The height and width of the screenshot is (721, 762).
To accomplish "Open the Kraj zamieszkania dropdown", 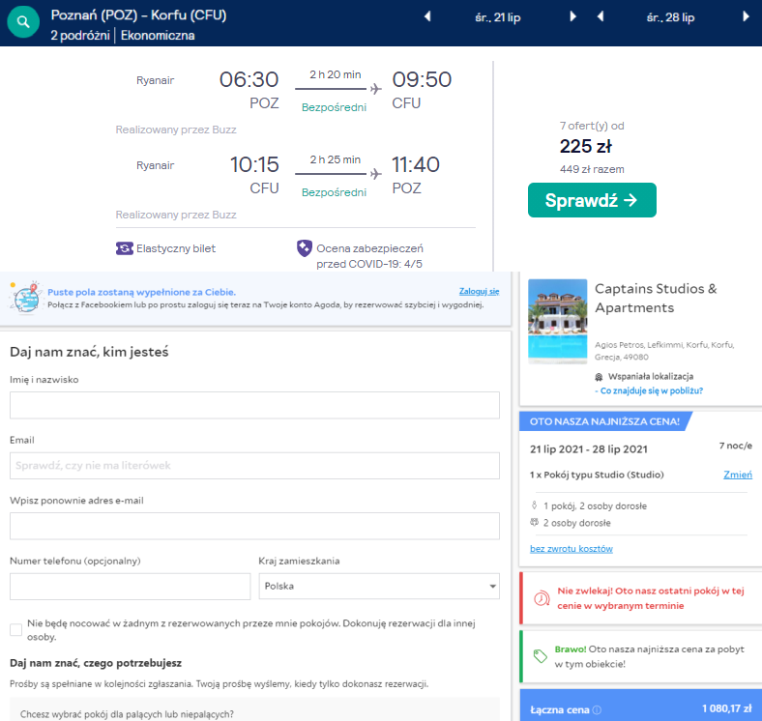I will (379, 586).
